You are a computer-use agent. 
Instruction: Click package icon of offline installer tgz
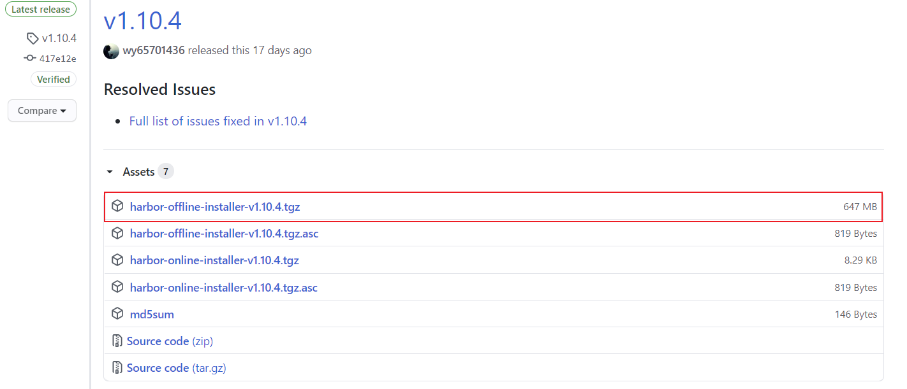coord(117,206)
